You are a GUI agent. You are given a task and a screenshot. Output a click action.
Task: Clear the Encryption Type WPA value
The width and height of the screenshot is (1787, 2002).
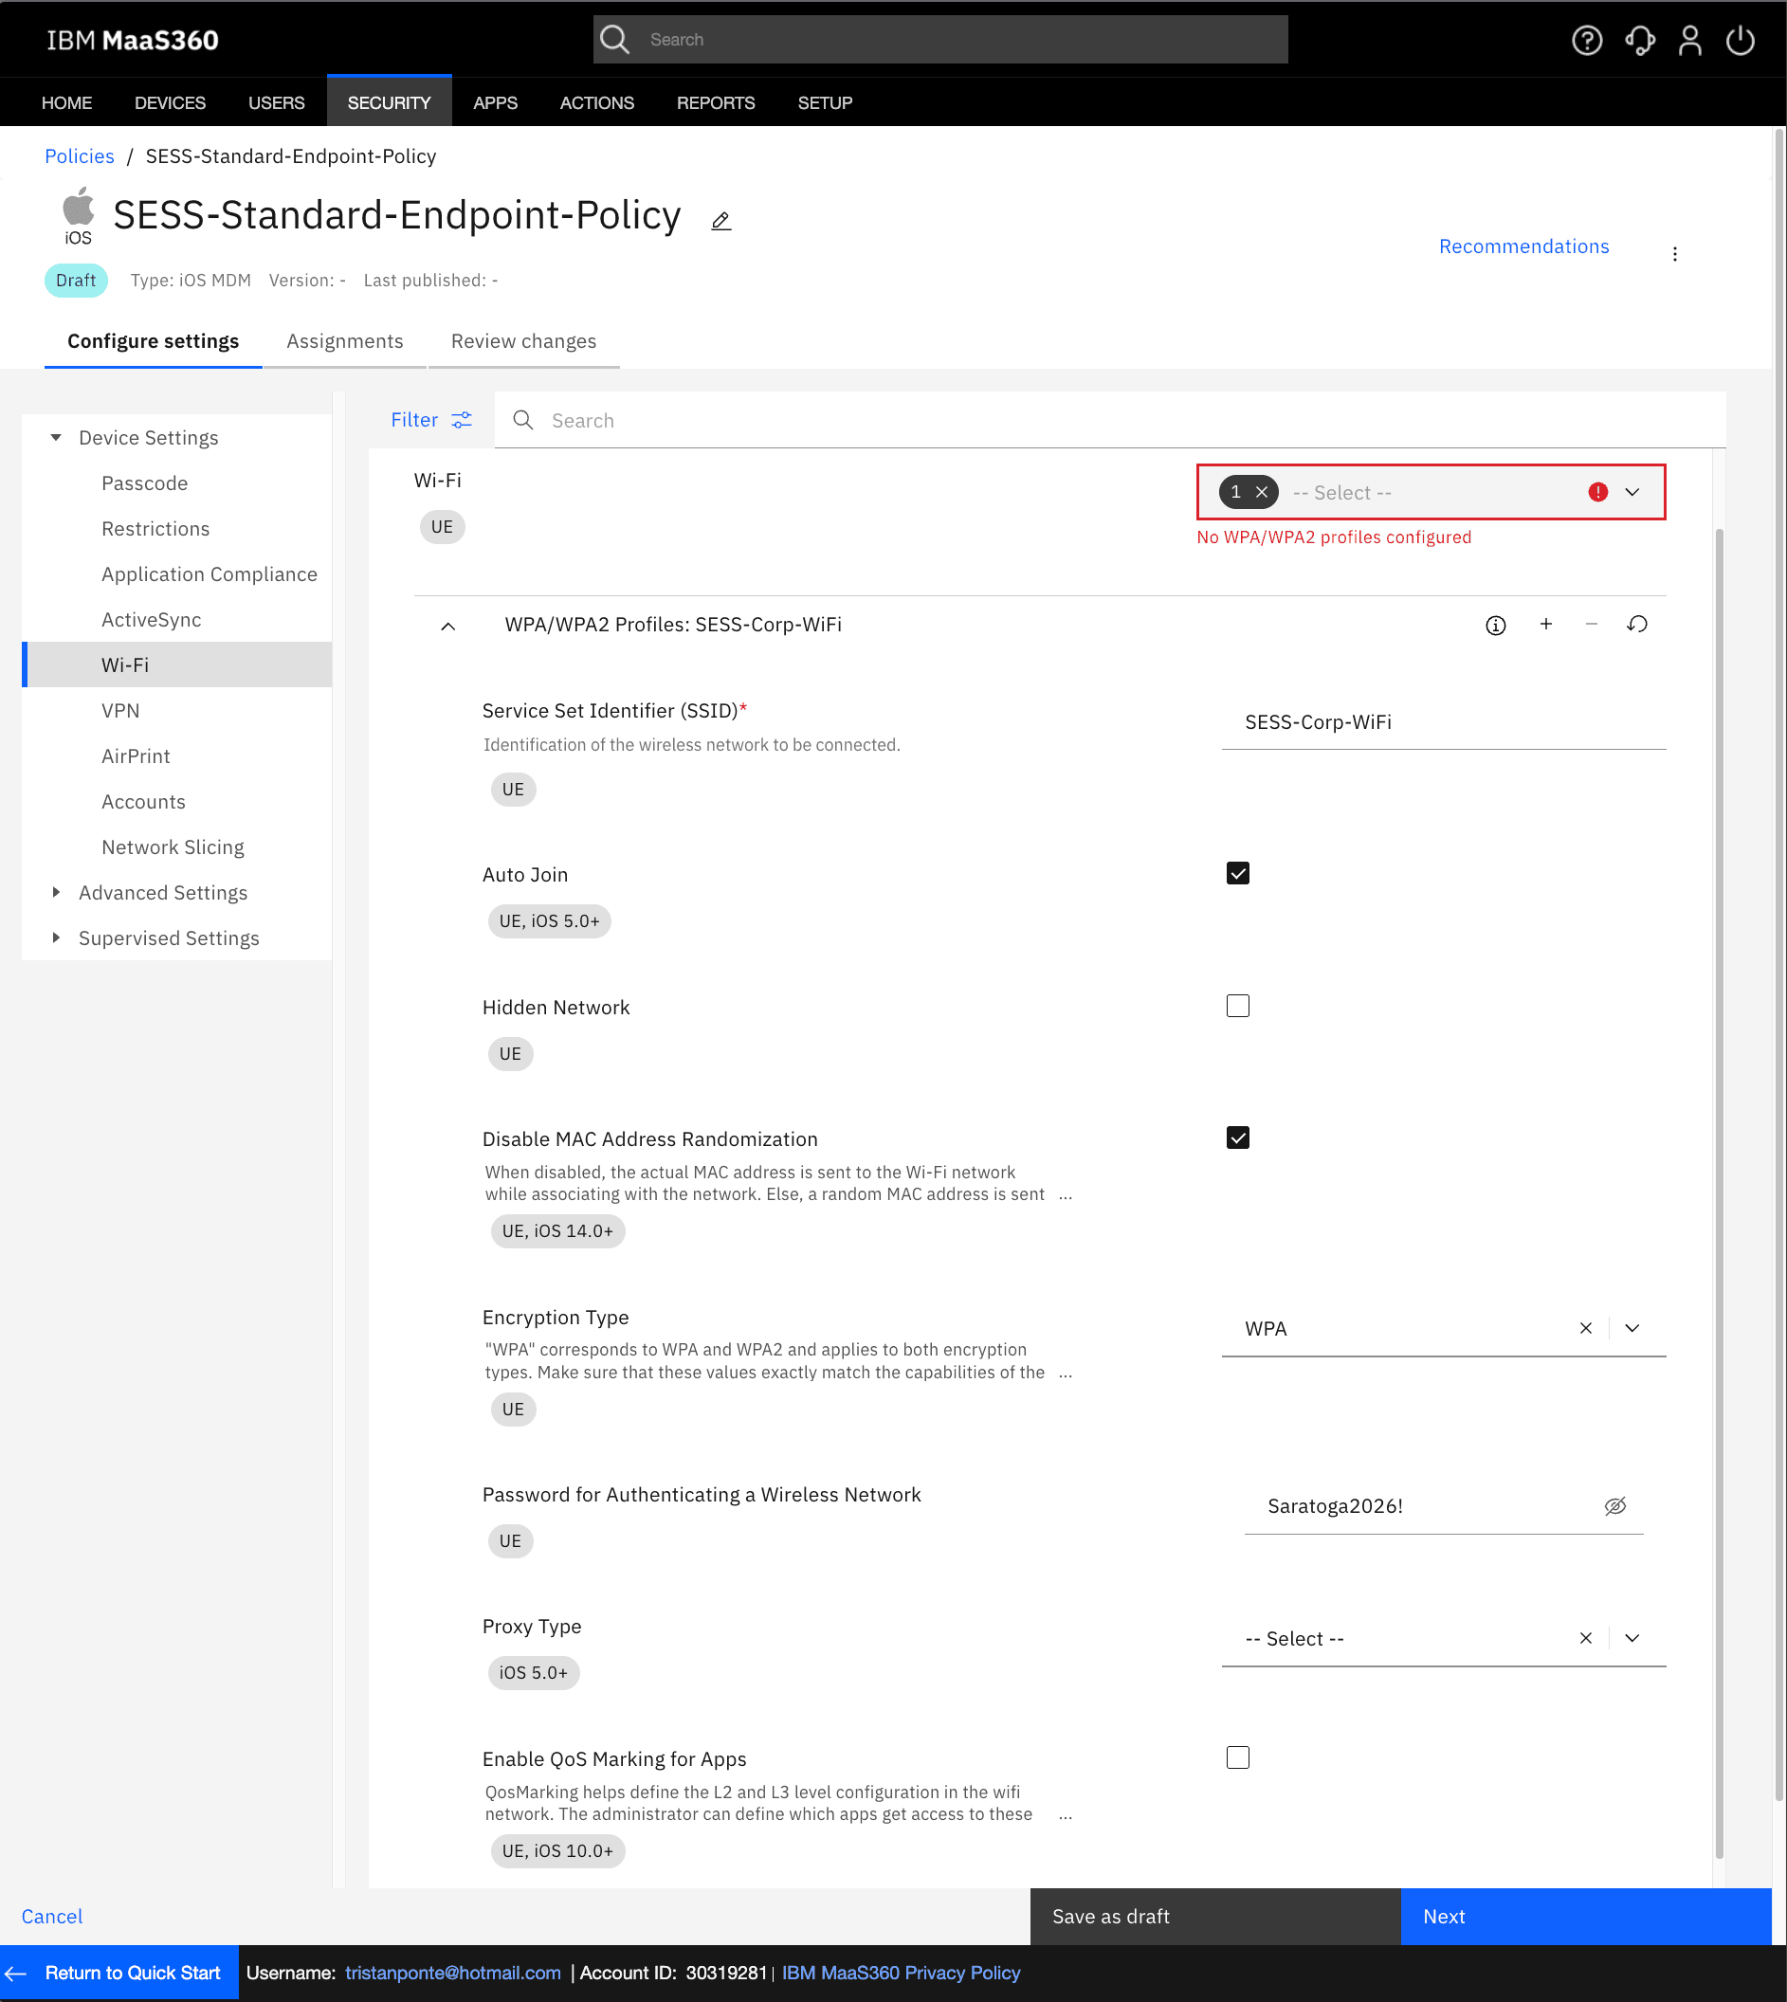click(x=1586, y=1327)
